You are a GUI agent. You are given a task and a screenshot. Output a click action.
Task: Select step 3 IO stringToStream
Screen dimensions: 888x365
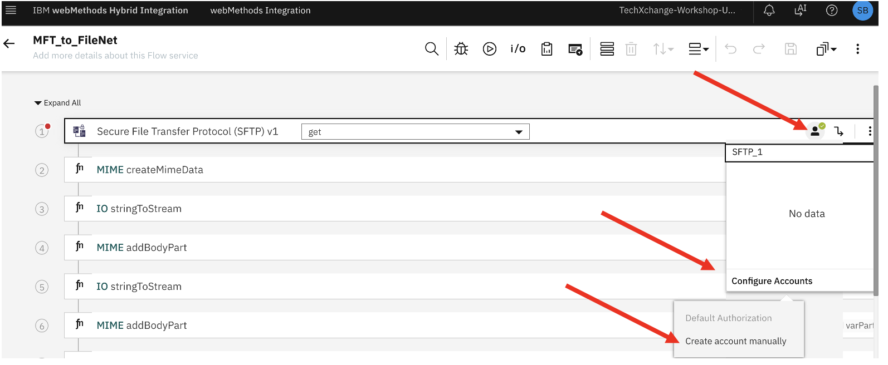pos(395,209)
